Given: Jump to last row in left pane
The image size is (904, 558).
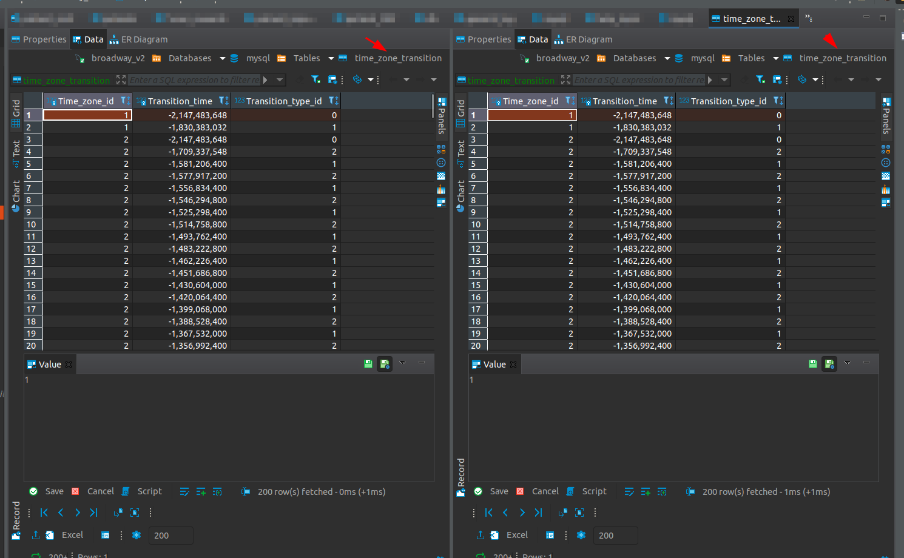Looking at the screenshot, I should (93, 513).
